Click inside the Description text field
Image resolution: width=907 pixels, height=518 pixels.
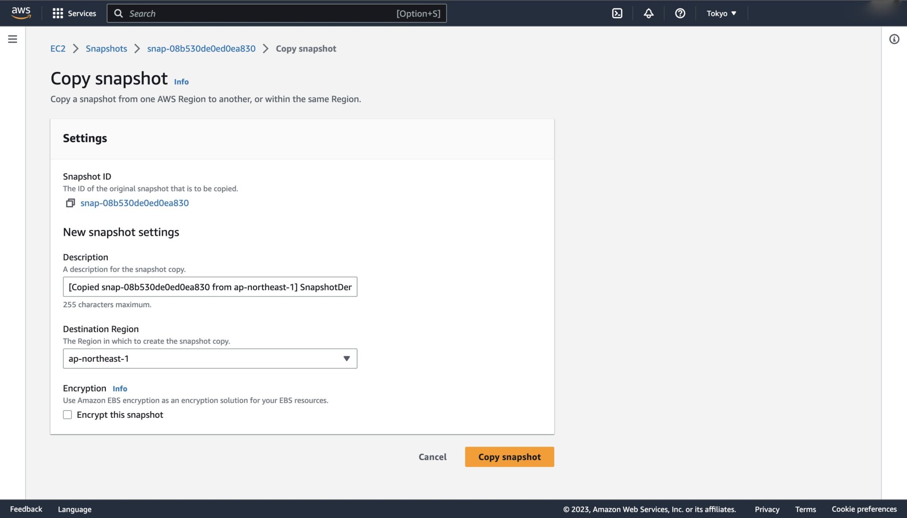(x=210, y=287)
